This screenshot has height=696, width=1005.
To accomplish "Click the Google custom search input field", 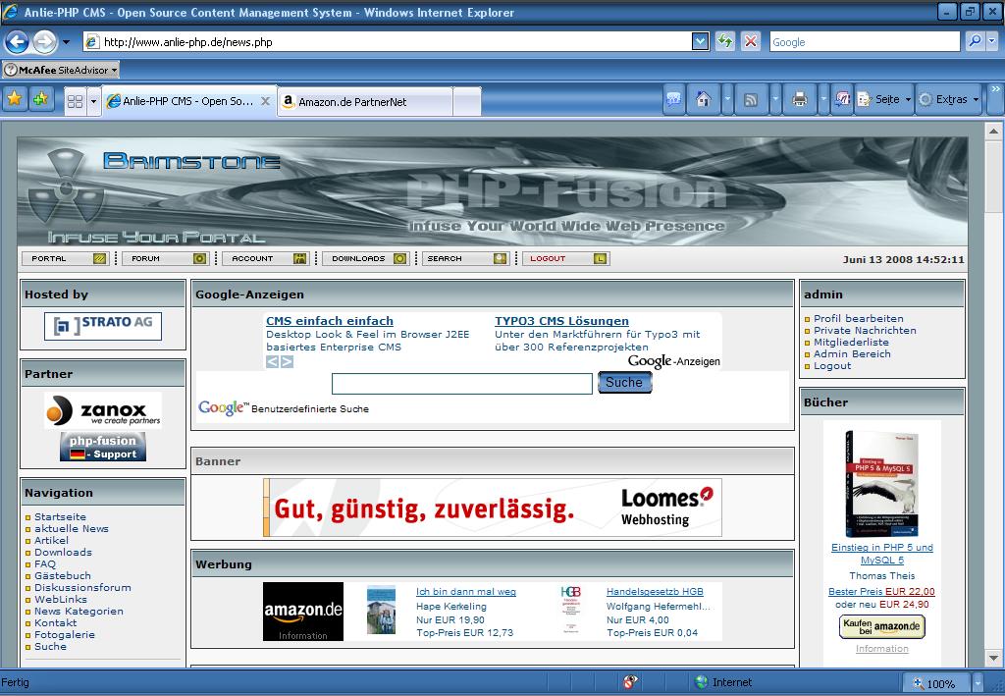I will point(461,384).
